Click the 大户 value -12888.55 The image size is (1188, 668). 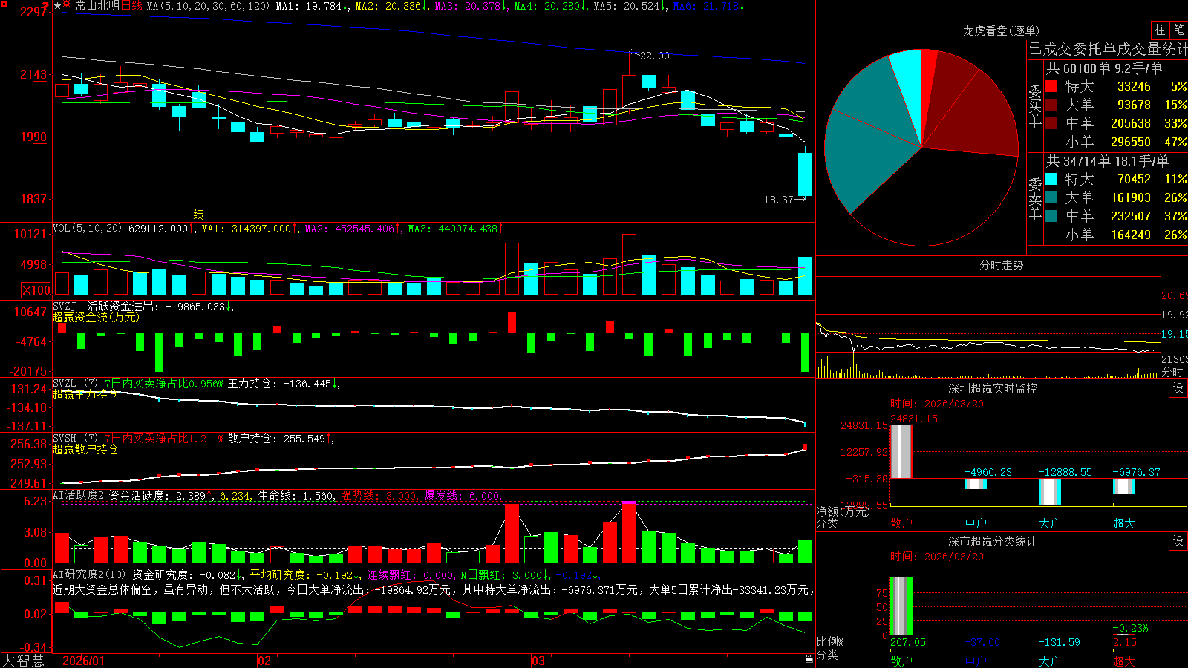pyautogui.click(x=1065, y=472)
